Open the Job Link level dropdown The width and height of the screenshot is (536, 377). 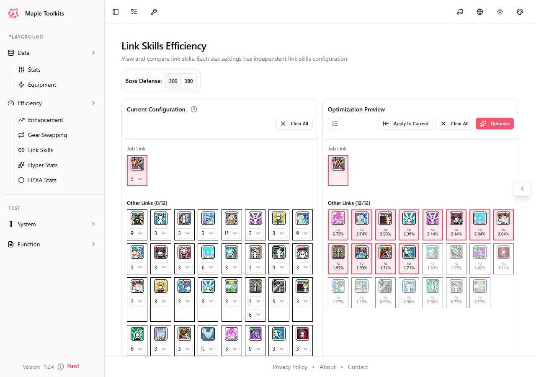click(x=137, y=178)
